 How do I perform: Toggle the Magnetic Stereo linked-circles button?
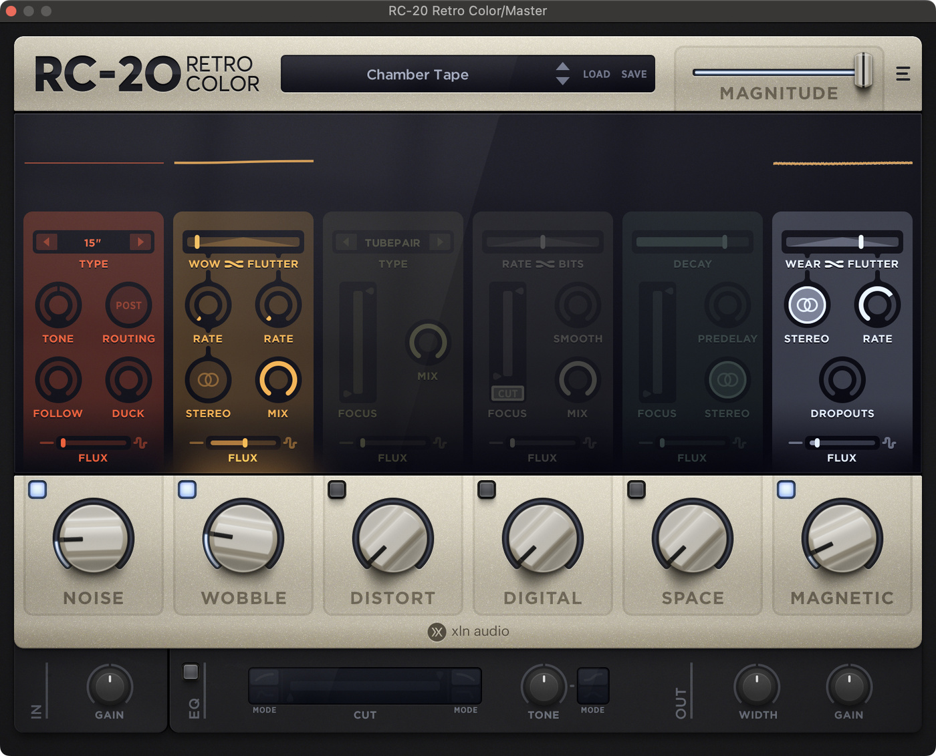click(x=807, y=305)
